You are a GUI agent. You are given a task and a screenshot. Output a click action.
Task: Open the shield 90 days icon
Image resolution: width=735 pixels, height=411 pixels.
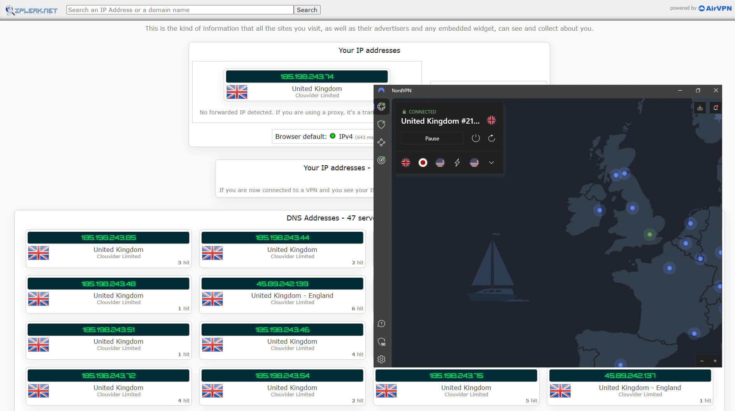382,342
